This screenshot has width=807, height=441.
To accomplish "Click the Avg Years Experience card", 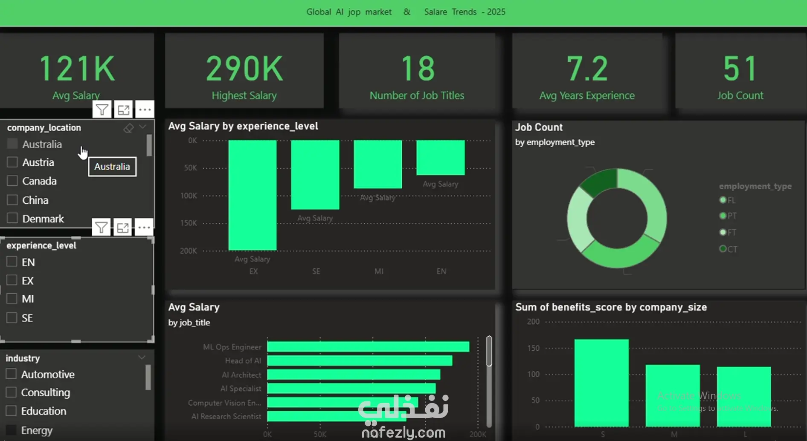I will pyautogui.click(x=587, y=71).
